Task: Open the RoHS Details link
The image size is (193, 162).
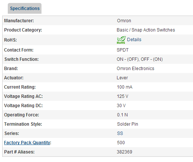Action: click(x=134, y=40)
